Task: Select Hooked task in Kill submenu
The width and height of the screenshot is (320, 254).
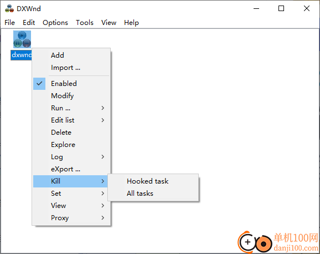Action: [153, 181]
